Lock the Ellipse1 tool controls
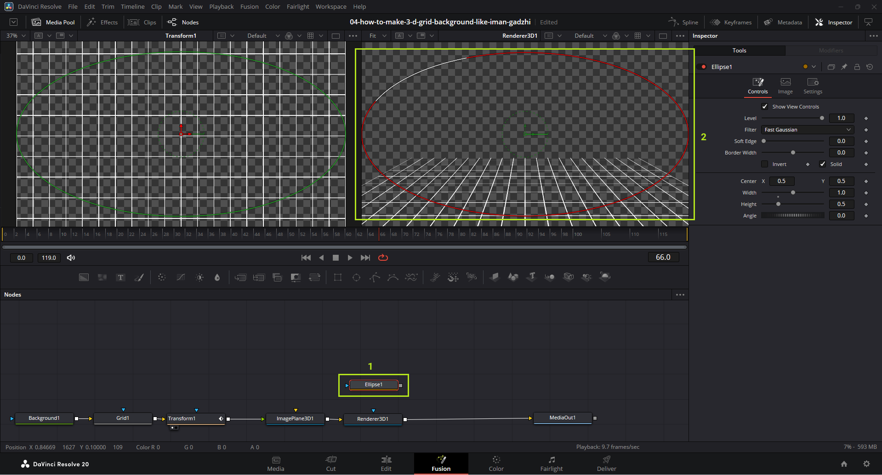This screenshot has height=475, width=882. point(857,67)
